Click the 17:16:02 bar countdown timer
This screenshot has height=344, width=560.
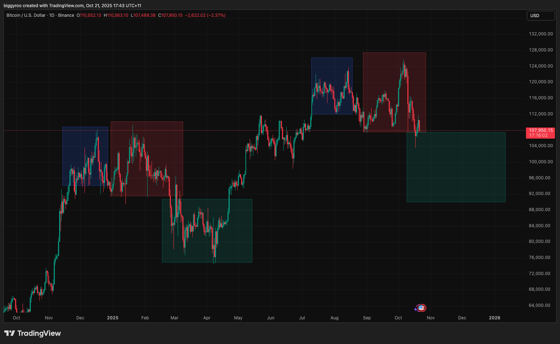click(537, 135)
